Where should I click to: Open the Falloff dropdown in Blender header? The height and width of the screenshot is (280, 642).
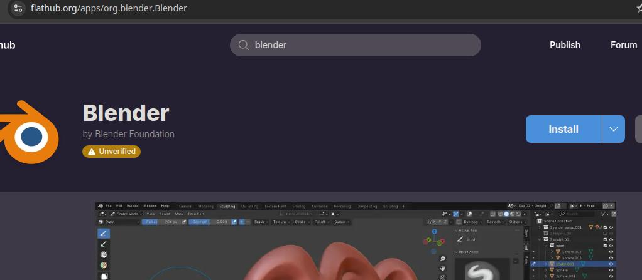coord(322,222)
